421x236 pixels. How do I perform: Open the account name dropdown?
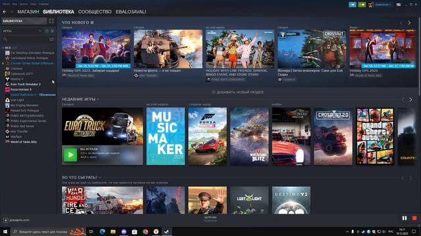383,5
